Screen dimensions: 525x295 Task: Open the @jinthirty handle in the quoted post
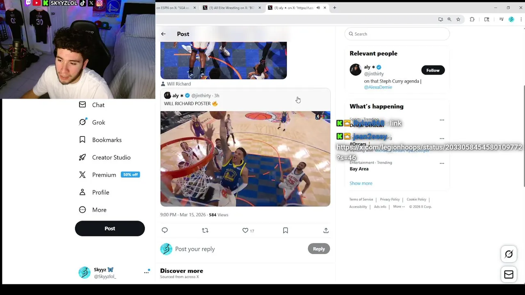201,95
